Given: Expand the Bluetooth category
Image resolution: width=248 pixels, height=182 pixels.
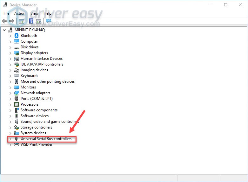Looking at the screenshot, I should (10, 36).
